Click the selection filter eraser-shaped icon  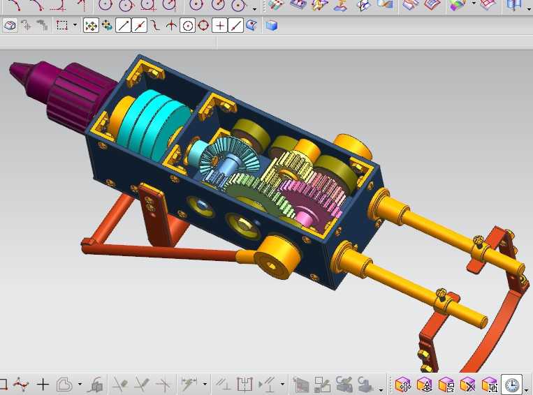click(10, 26)
